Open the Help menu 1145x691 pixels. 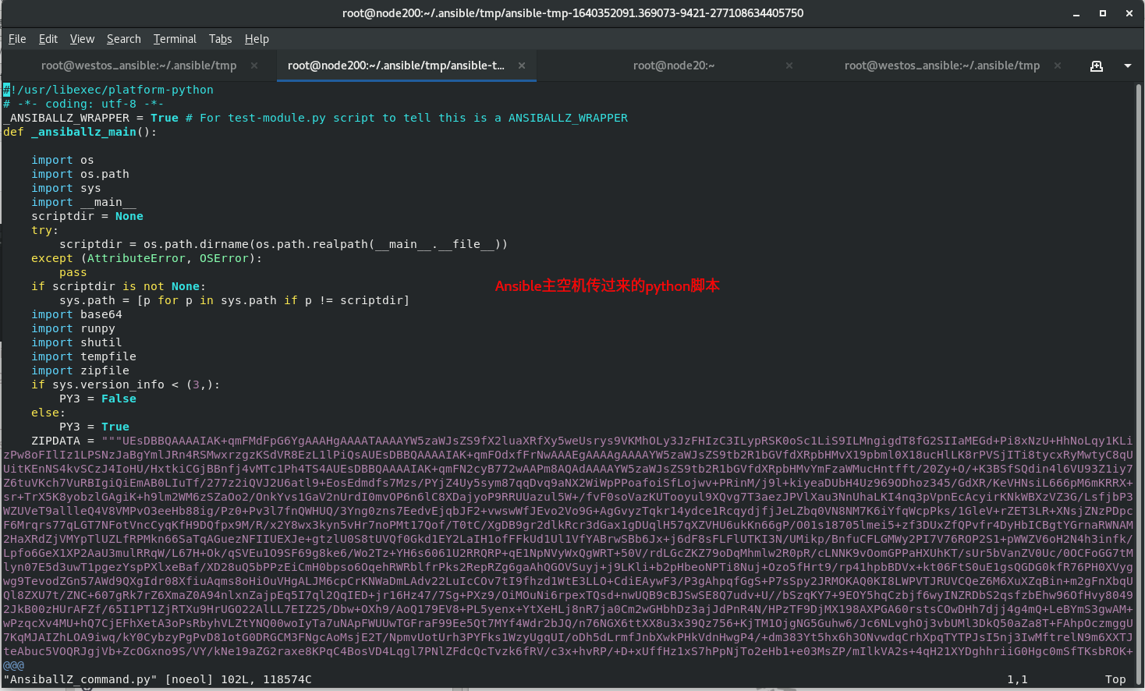pos(257,39)
